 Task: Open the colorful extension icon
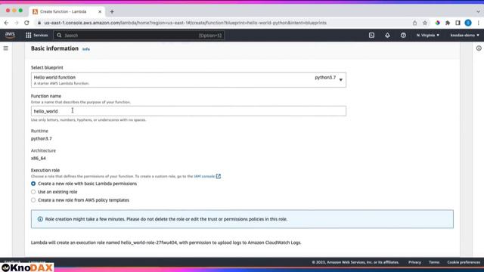[x=437, y=23]
